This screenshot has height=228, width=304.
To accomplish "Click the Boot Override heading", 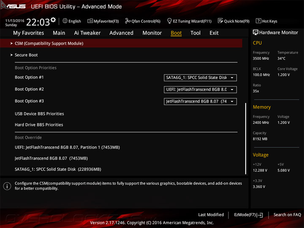I will click(x=28, y=138).
